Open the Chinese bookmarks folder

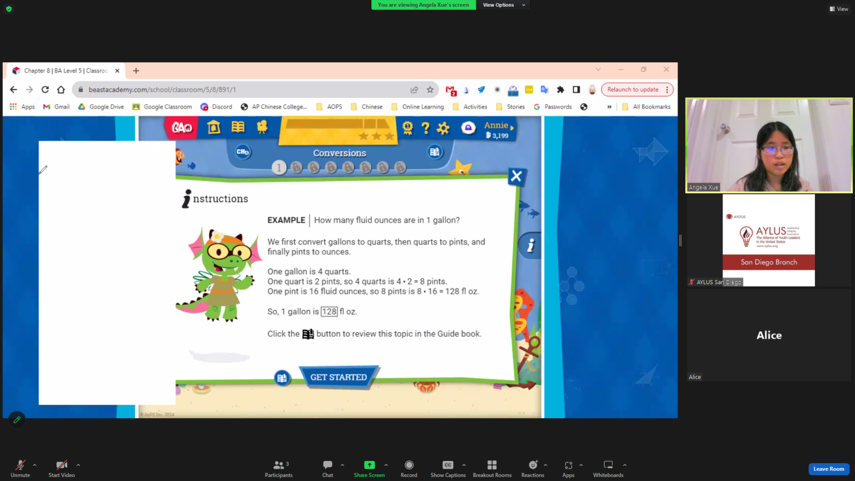[x=366, y=107]
